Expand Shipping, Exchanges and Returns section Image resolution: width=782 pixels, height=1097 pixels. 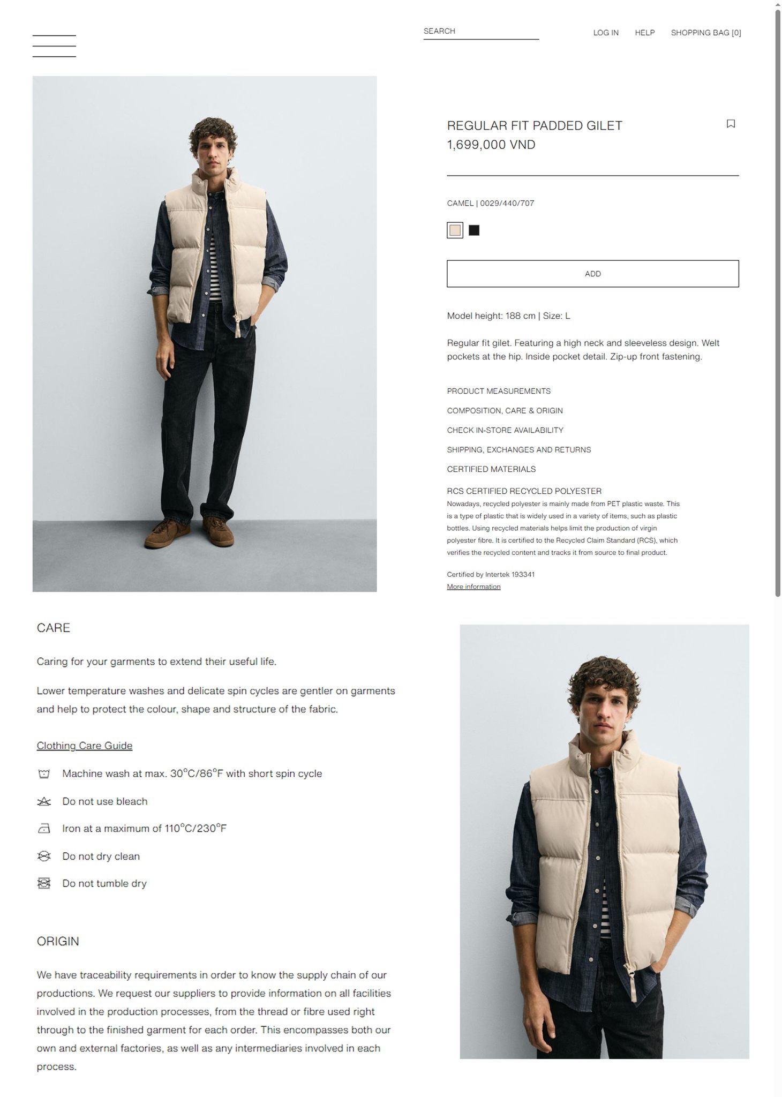(519, 449)
